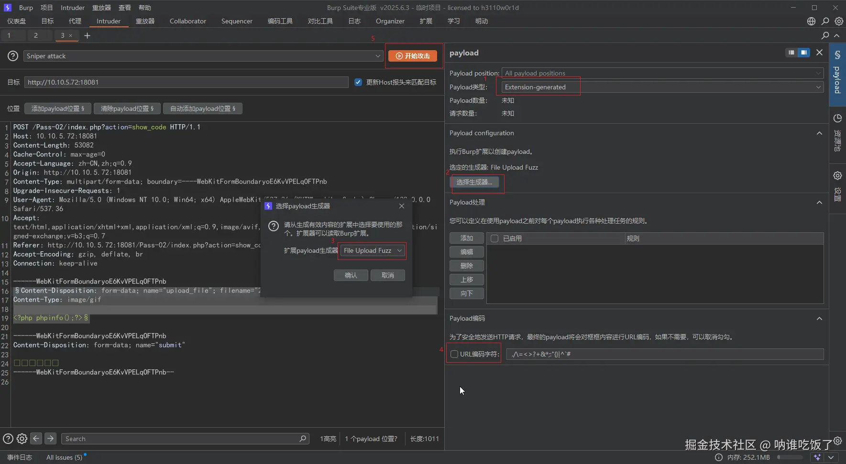Open the Intruder menu in menu bar
846x464 pixels.
73,8
